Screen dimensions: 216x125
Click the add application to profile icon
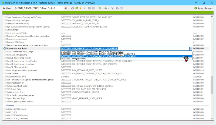tap(89, 8)
